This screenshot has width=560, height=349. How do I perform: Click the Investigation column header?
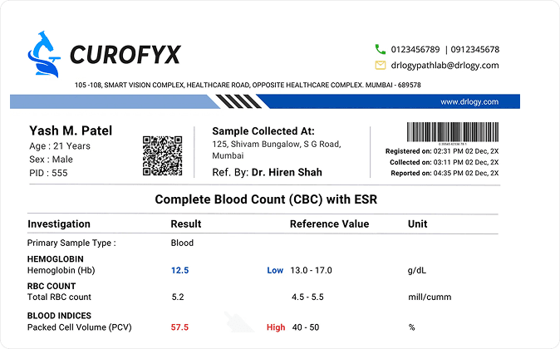pos(59,224)
